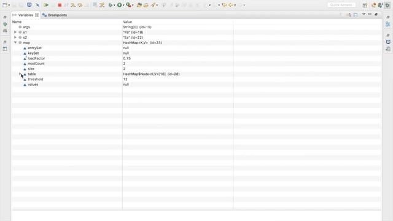
Task: Toggle Use Step Filters icon
Action: pos(102,5)
